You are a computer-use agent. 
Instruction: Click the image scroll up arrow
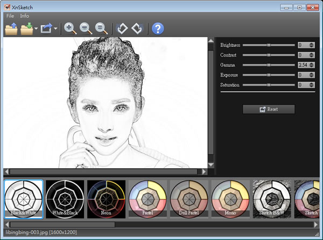tap(210, 40)
